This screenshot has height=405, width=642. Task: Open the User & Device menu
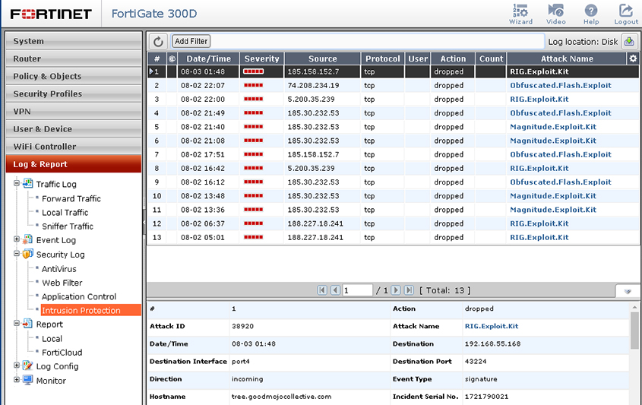74,129
